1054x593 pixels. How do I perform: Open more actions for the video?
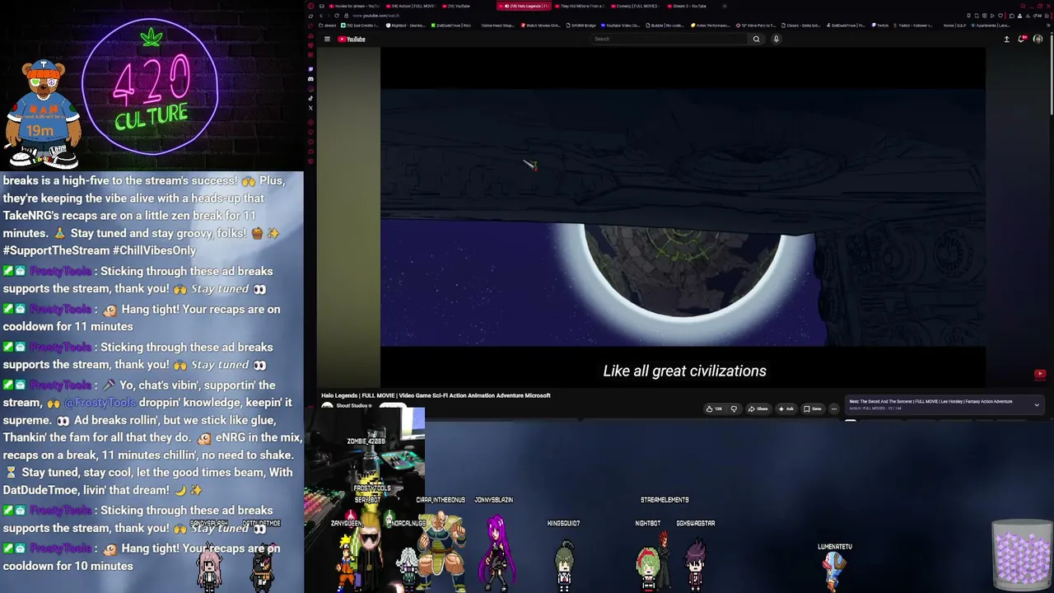[x=833, y=409]
